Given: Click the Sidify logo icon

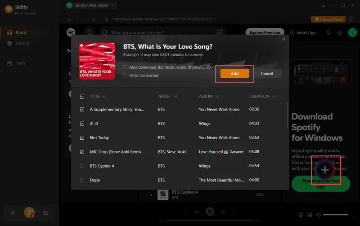Looking at the screenshot, I should 9,9.
